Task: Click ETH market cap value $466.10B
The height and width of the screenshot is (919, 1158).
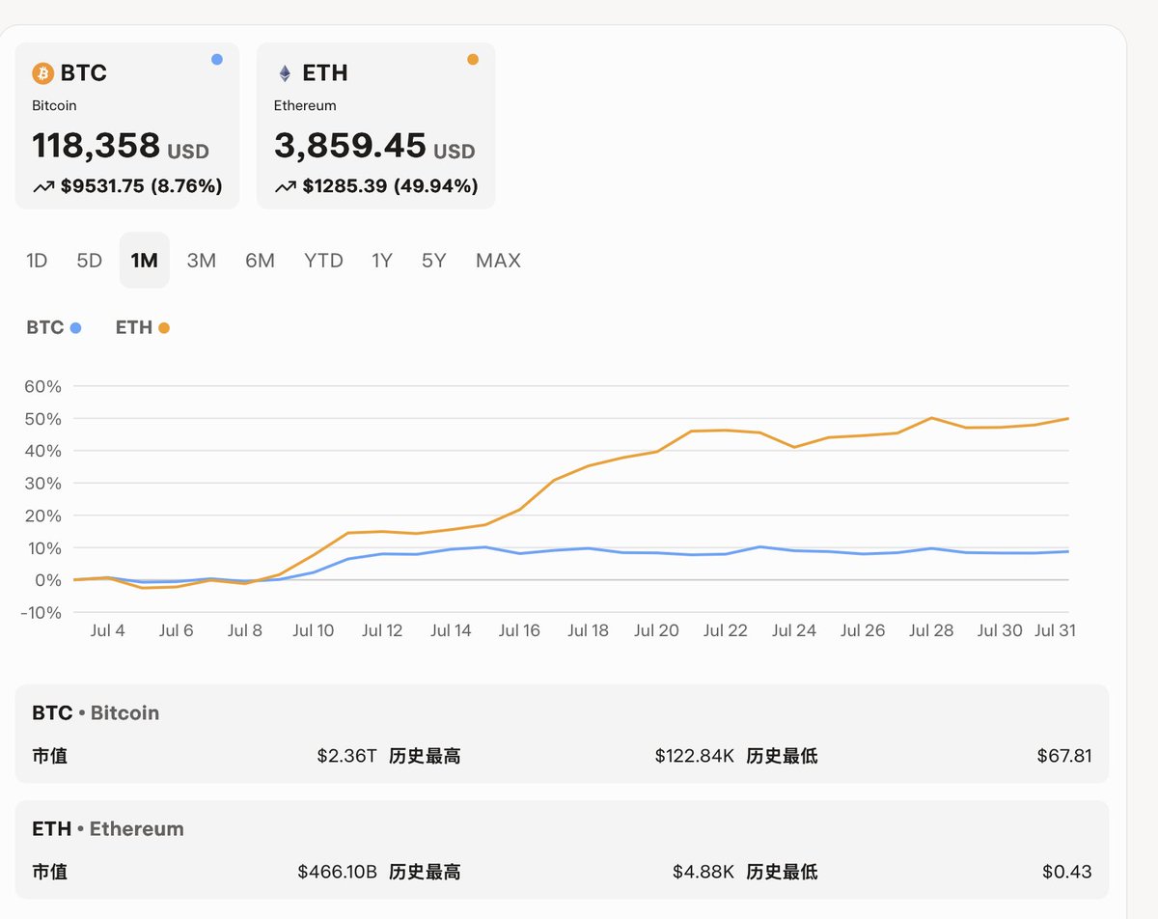Action: [337, 872]
